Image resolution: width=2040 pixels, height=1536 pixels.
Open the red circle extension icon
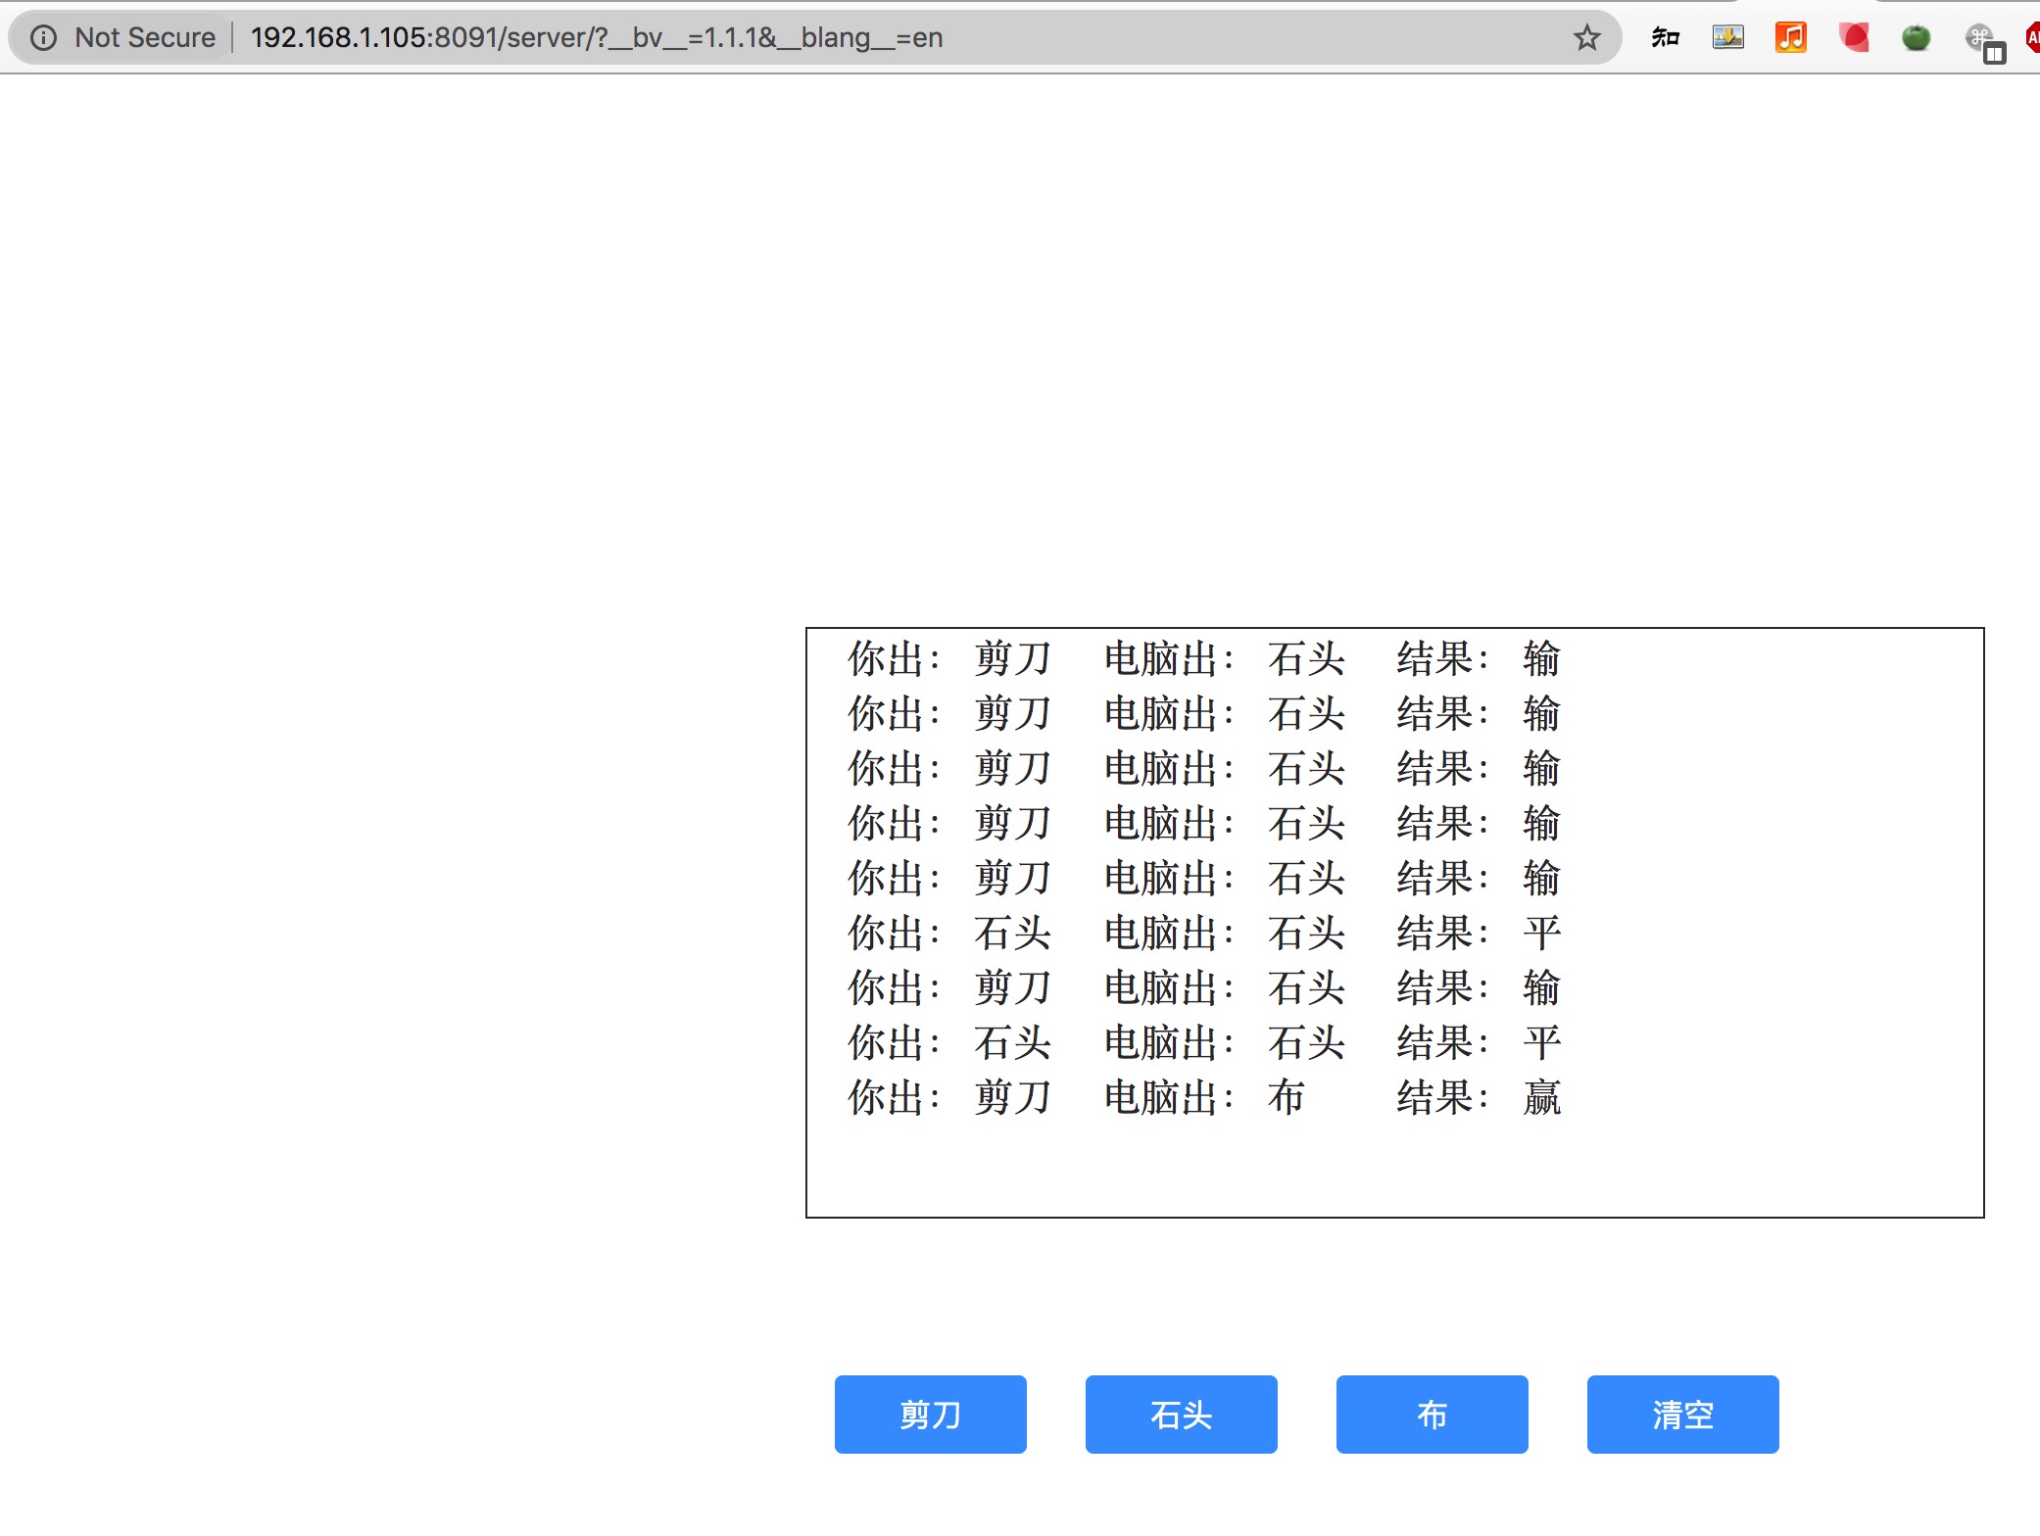pos(1854,38)
